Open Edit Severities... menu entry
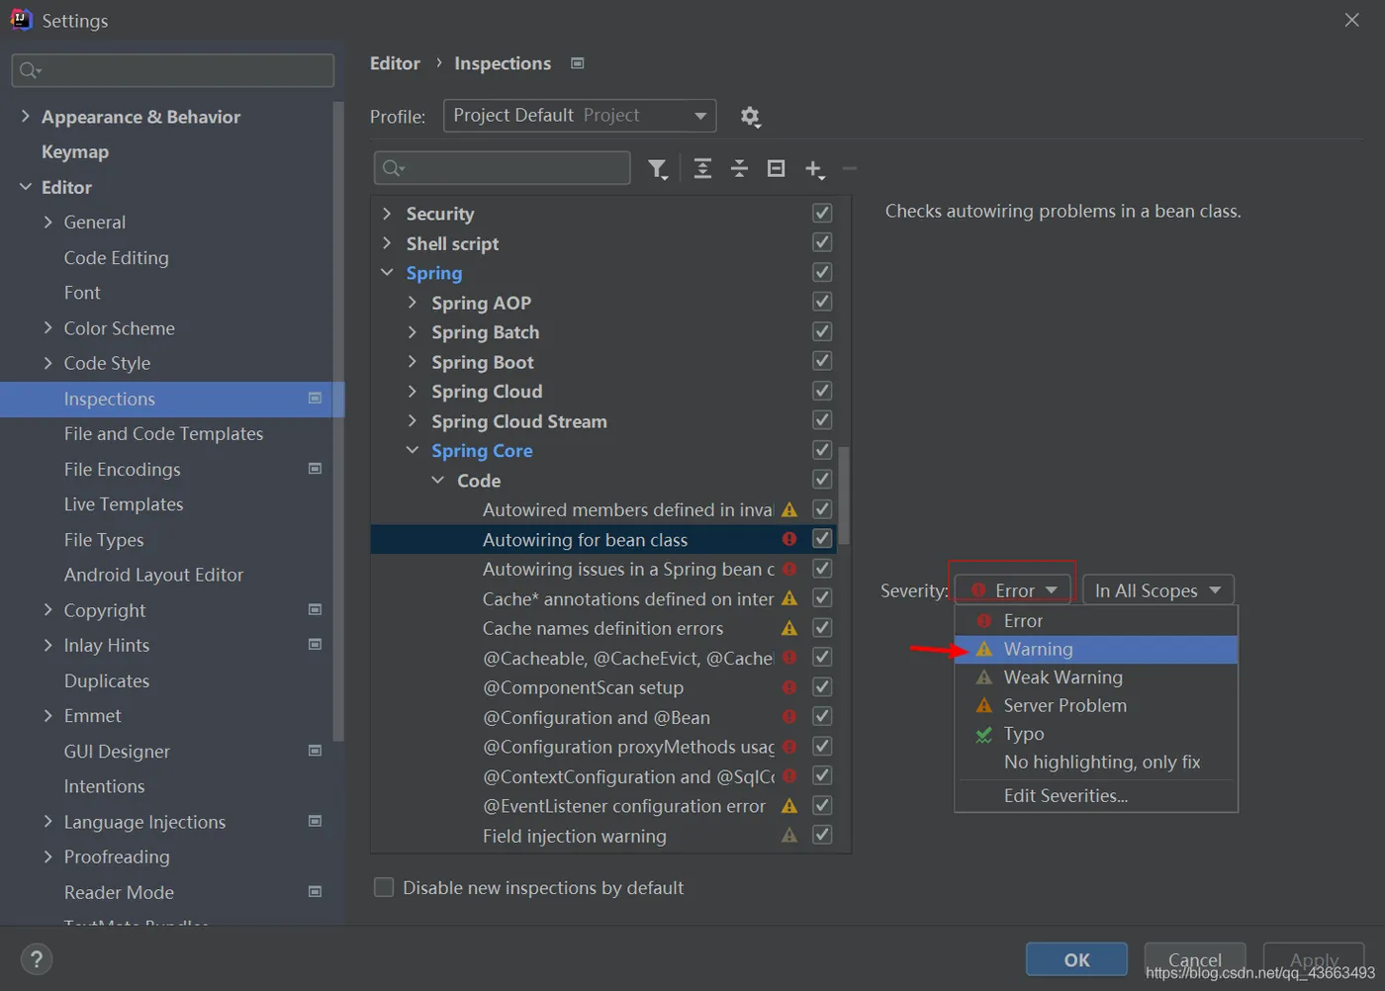1385x991 pixels. (x=1096, y=795)
